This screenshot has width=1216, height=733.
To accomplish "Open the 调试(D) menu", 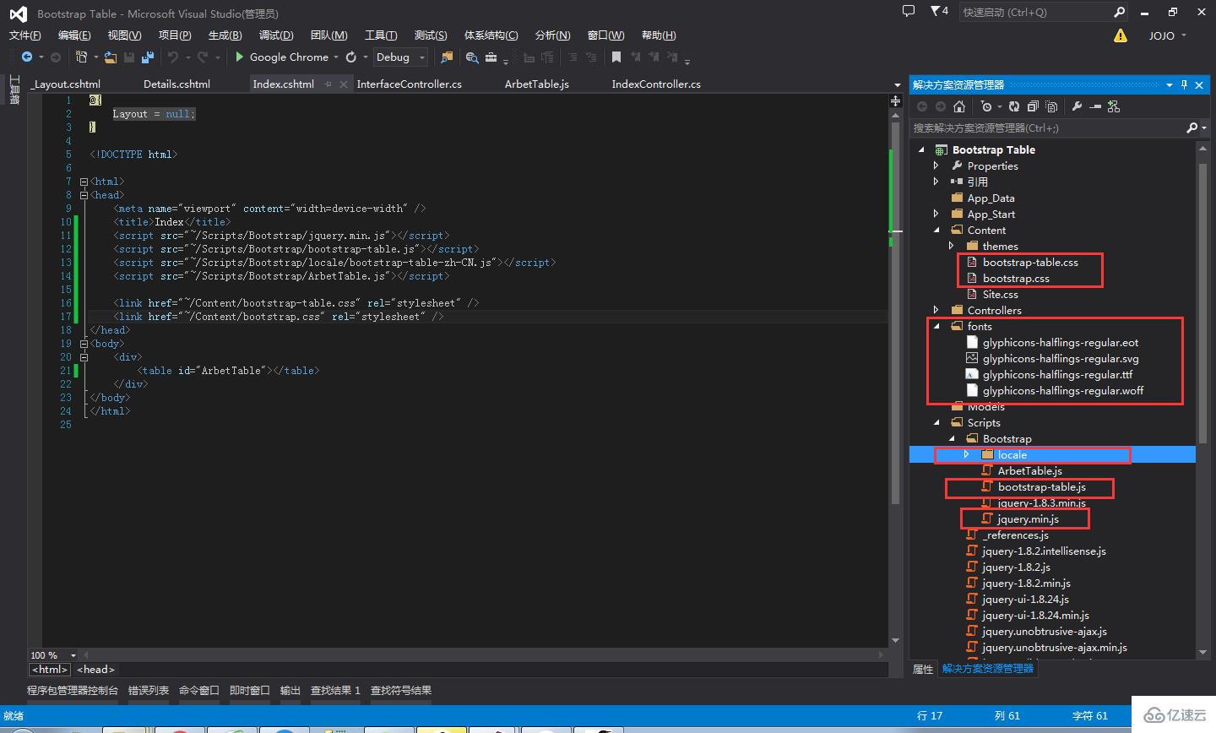I will [276, 35].
